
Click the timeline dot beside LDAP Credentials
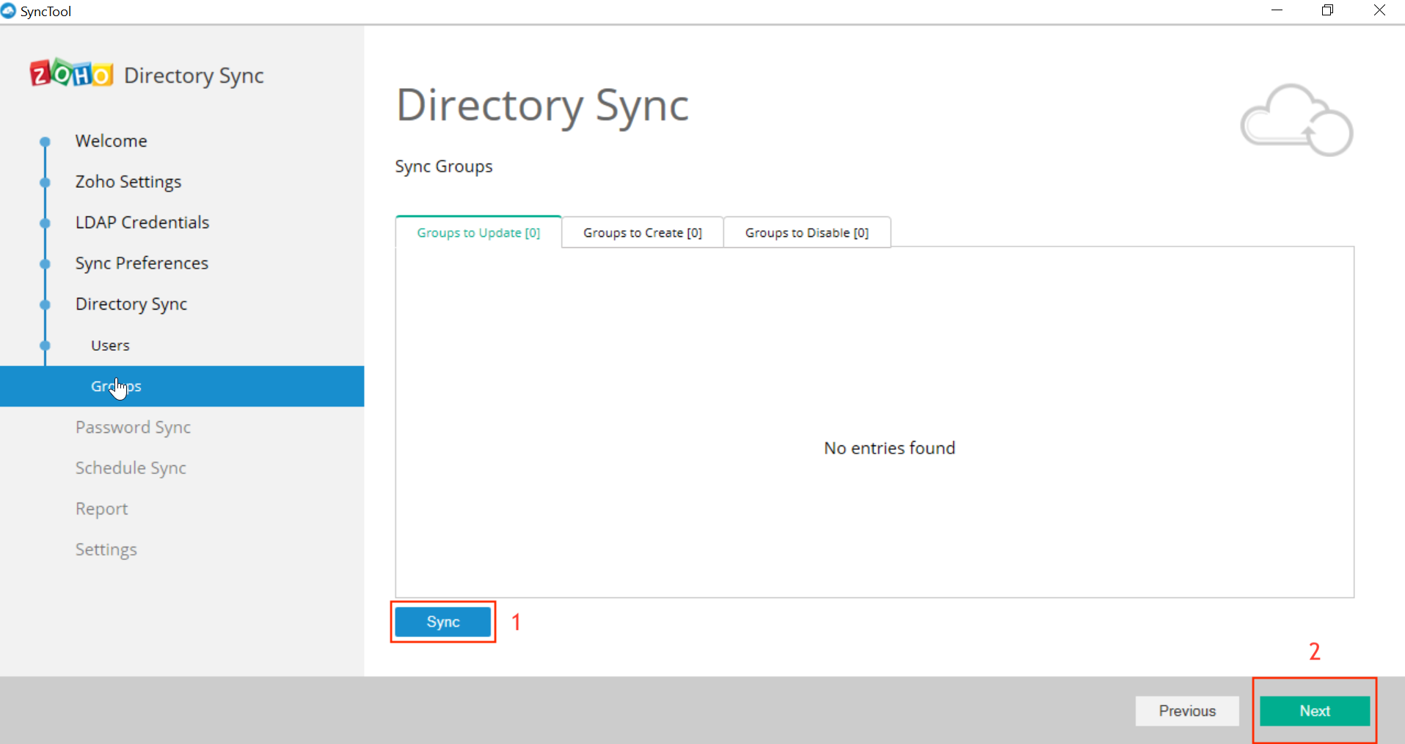click(x=45, y=222)
